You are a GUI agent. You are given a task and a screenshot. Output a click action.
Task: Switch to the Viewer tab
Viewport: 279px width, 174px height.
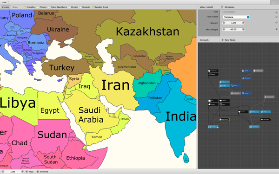pos(5,7)
